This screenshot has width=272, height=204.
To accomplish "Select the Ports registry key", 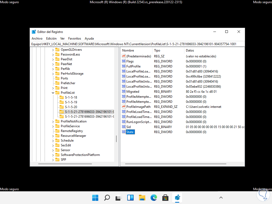I will [x=64, y=78].
